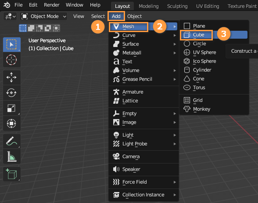Open the Select menu in viewport header

click(98, 16)
